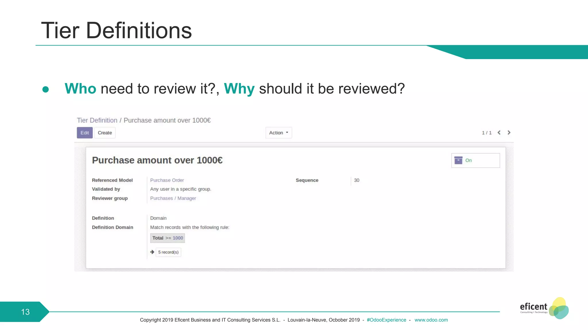Click 'Match records with the following rule:' text
This screenshot has width=588, height=330.
(189, 227)
